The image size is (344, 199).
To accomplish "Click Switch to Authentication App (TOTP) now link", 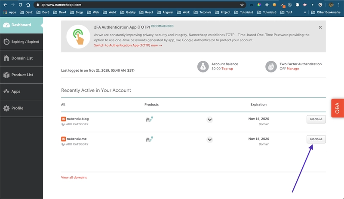I will (128, 45).
